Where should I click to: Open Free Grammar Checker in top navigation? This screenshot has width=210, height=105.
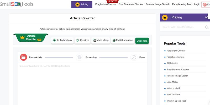pos(131,4)
